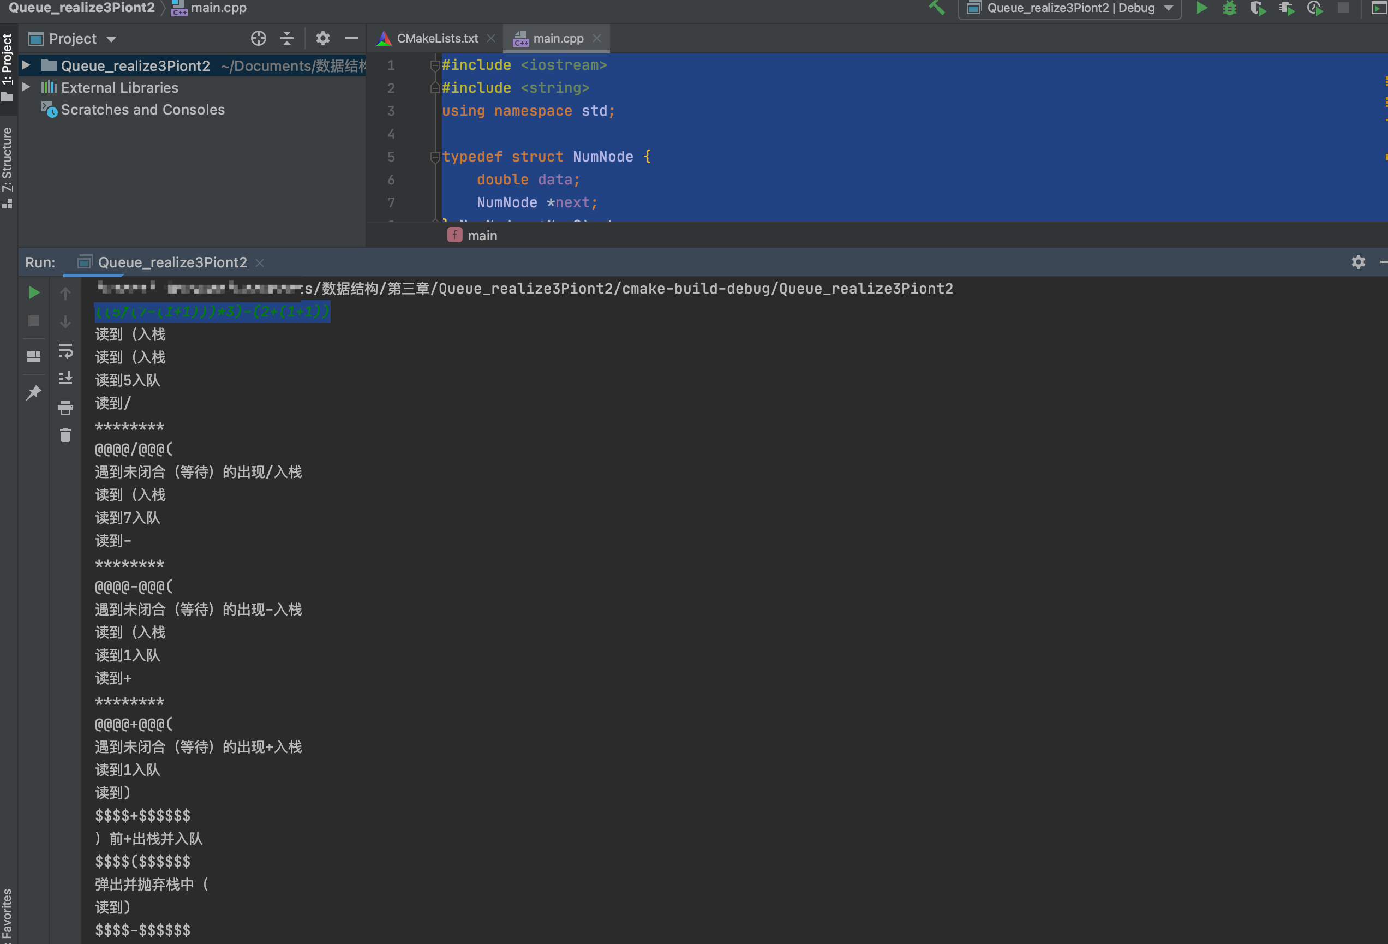1388x944 pixels.
Task: Clear console output with trash icon
Action: click(x=65, y=435)
